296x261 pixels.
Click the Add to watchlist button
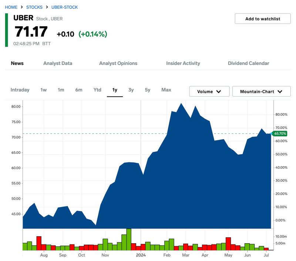tap(263, 19)
